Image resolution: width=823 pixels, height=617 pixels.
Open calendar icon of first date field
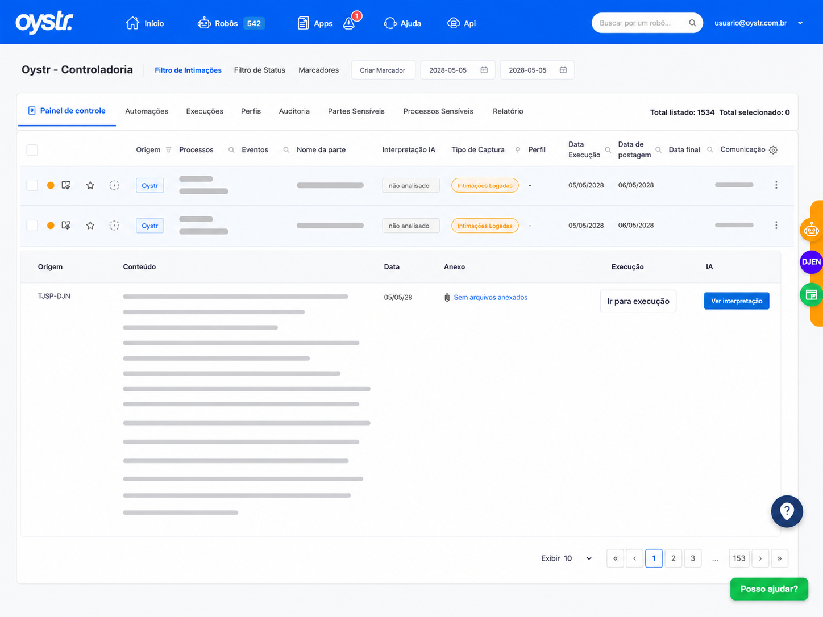tap(484, 70)
